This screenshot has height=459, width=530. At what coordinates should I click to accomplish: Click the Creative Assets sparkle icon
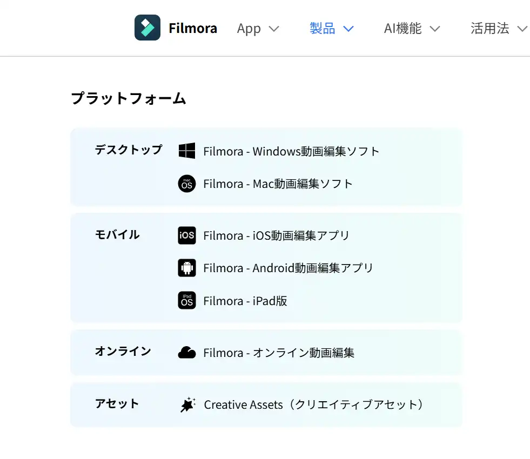[x=187, y=404]
